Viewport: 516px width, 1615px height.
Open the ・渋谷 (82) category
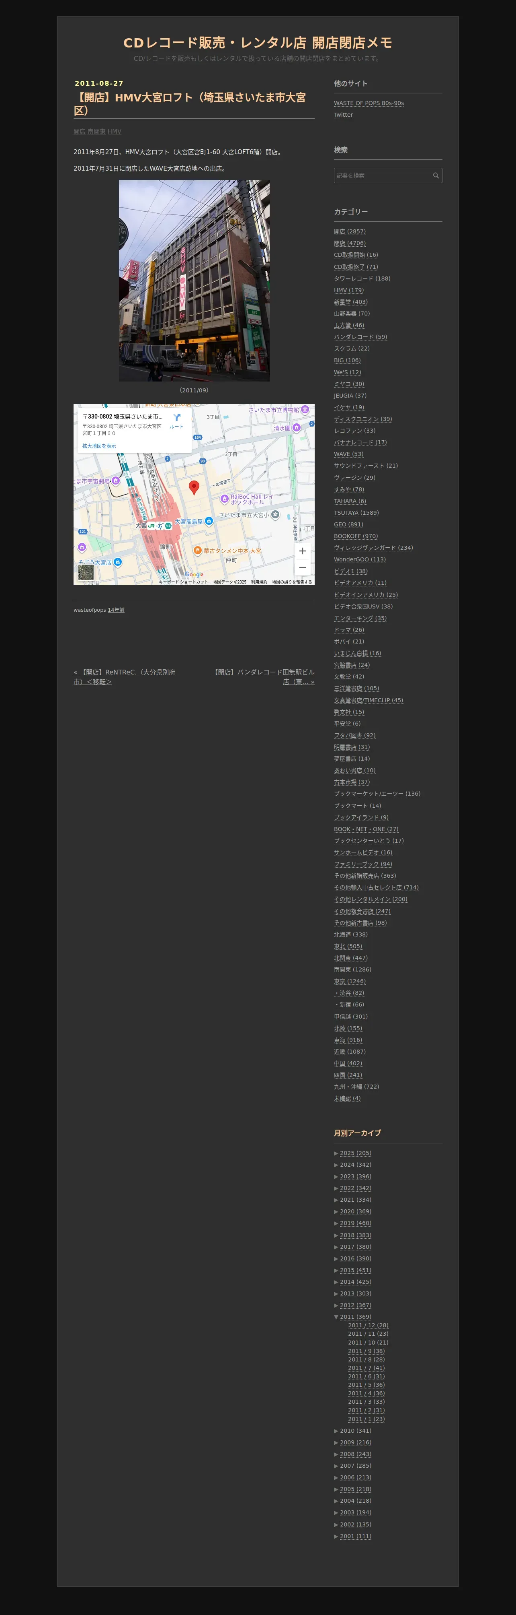point(349,993)
